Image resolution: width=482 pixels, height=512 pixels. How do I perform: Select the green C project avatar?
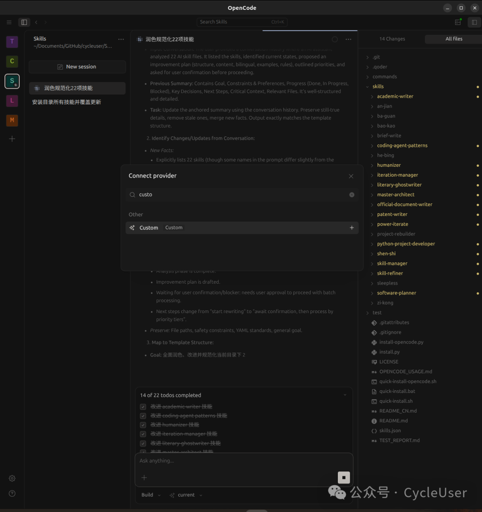12,61
